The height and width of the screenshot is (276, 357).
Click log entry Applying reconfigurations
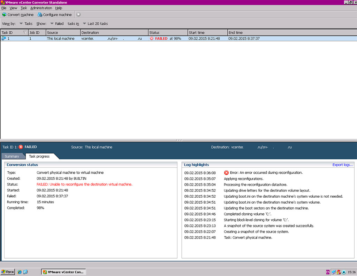click(244, 179)
